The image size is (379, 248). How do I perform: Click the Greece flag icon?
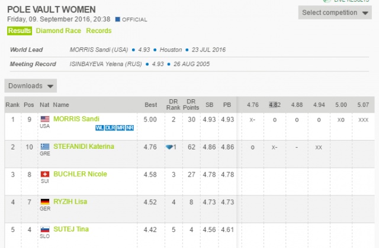pos(44,146)
